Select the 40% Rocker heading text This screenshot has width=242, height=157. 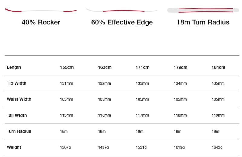pyautogui.click(x=41, y=22)
